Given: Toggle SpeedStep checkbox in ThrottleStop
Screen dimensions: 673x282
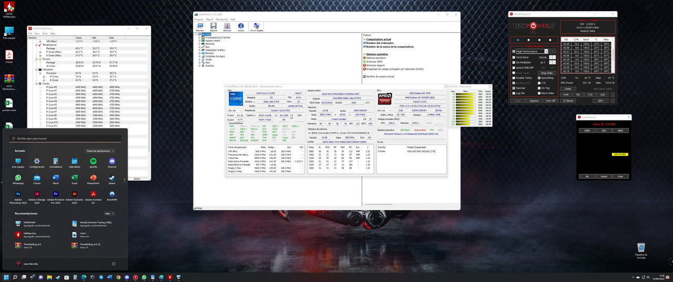Looking at the screenshot, I should click(538, 78).
